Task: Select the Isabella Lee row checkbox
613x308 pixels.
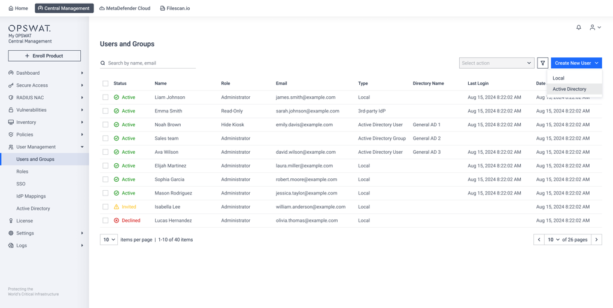Action: pos(105,207)
